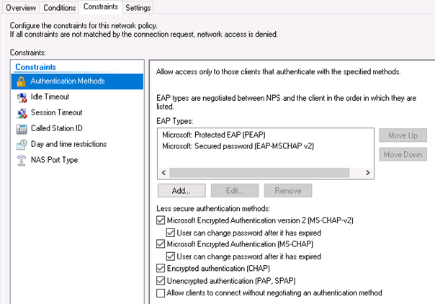
Task: Toggle Microsoft Encrypted Authentication (MS-CHAP) checkbox
Action: 161,244
